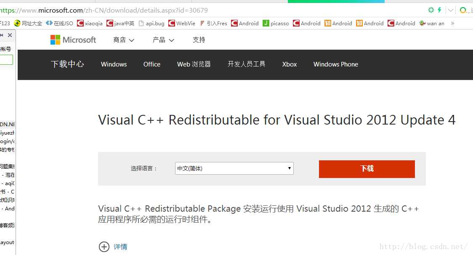
Task: Show more bookmarks overflow chevron
Action: (x=452, y=23)
